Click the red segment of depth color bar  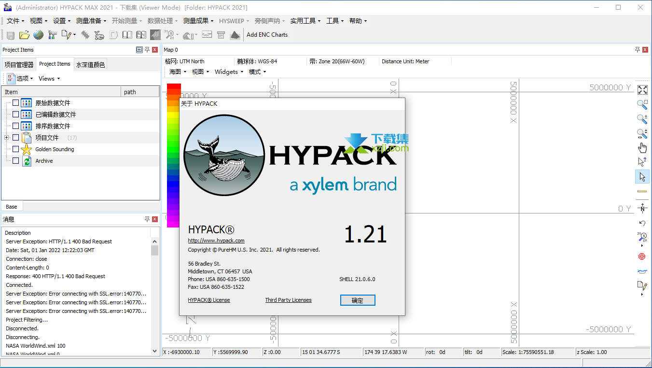tap(174, 86)
